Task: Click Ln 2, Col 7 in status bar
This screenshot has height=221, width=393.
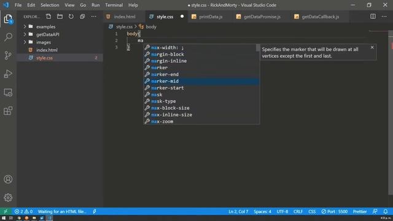Action: pyautogui.click(x=238, y=211)
